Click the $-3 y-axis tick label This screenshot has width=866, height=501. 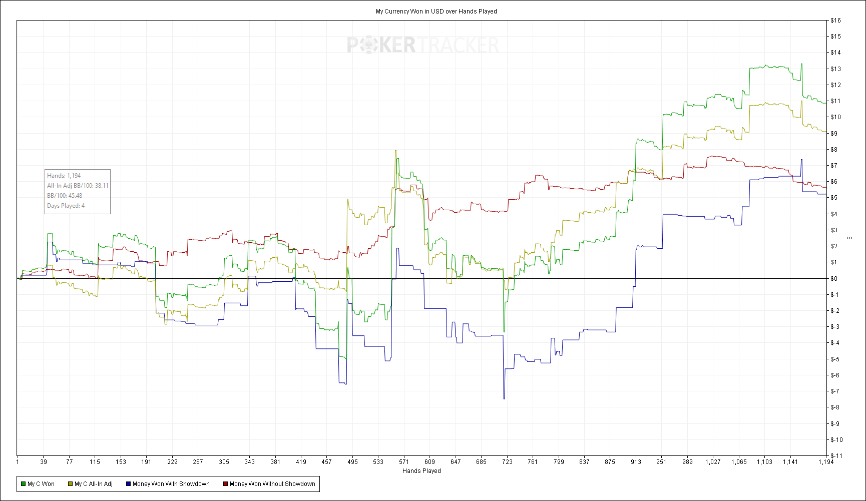[835, 327]
